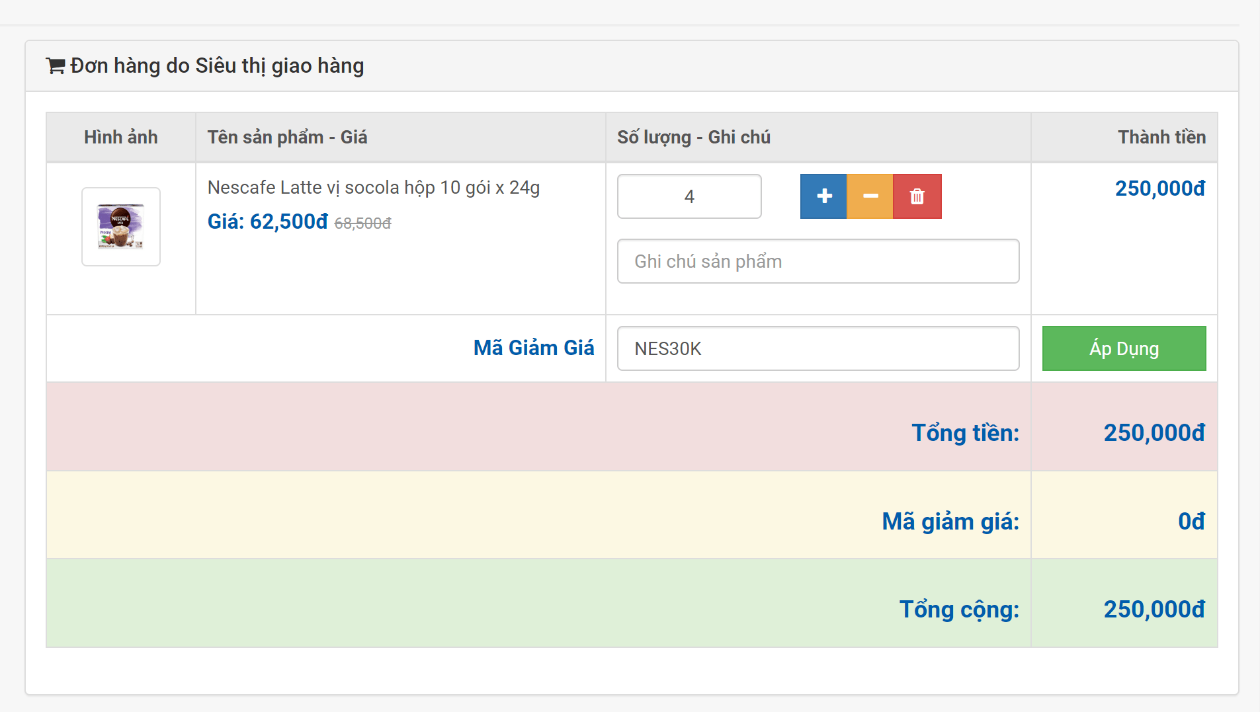Apply the coupon with Áp Dụng button
The width and height of the screenshot is (1260, 712).
[x=1124, y=348]
